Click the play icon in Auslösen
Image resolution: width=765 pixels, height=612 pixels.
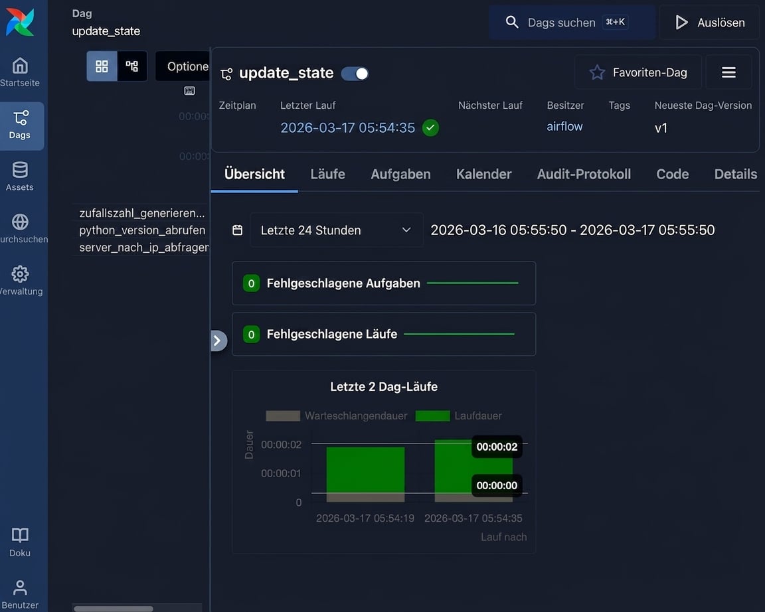tap(681, 23)
